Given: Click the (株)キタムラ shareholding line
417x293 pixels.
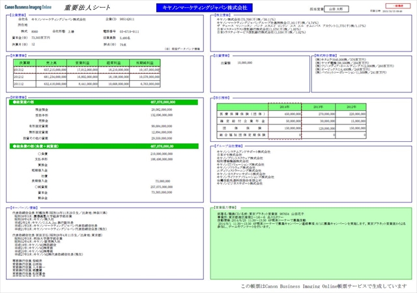Looking at the screenshot, I should pos(340,59).
